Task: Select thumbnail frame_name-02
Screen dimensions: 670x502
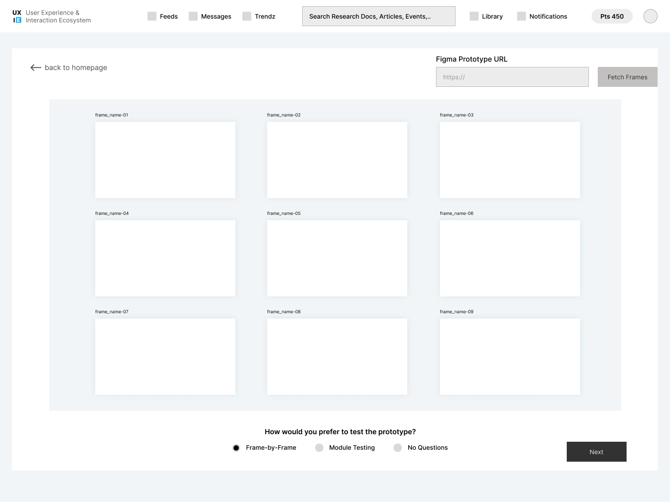Action: (x=337, y=160)
